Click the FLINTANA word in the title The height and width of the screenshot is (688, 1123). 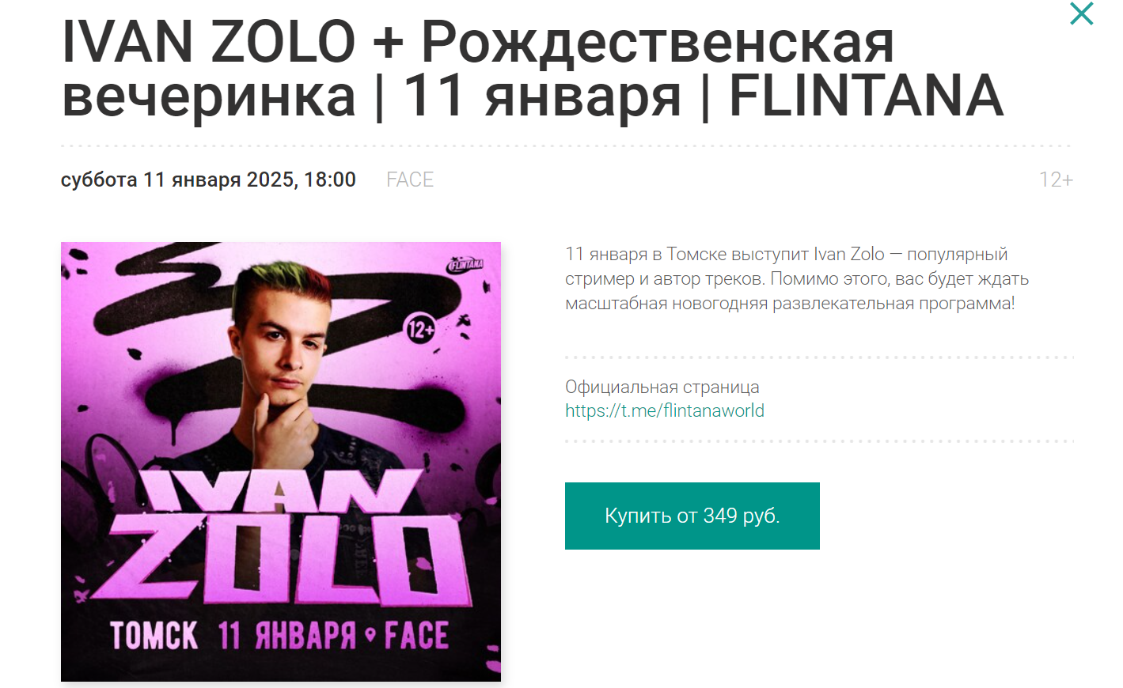click(867, 96)
